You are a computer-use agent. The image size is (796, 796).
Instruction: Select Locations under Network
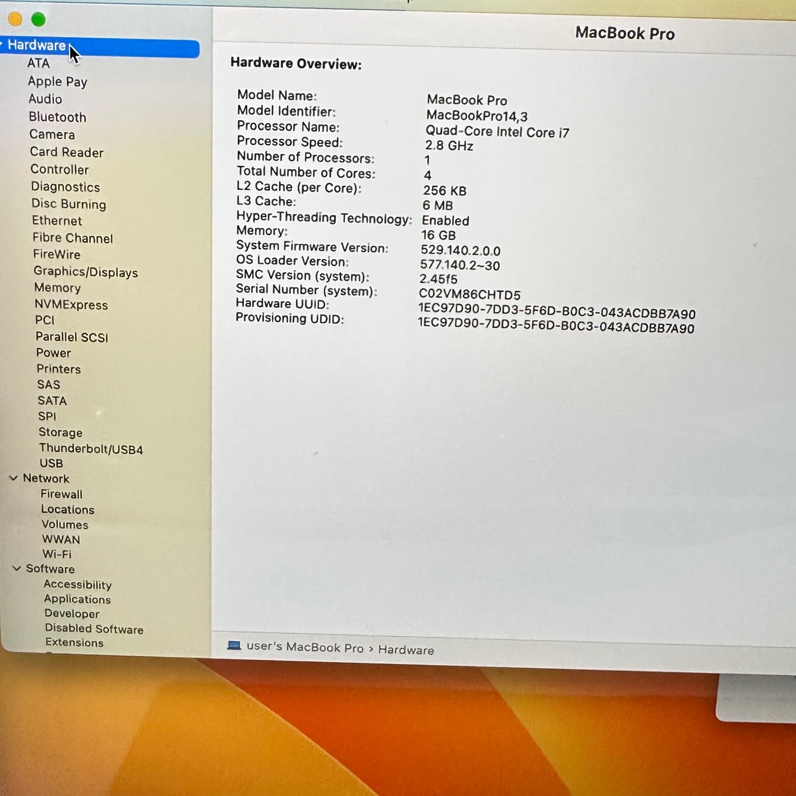click(67, 509)
